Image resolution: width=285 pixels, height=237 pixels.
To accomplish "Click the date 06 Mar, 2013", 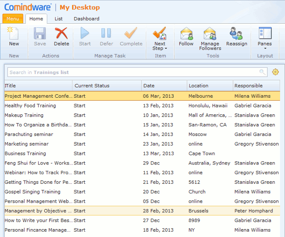I will pos(158,96).
